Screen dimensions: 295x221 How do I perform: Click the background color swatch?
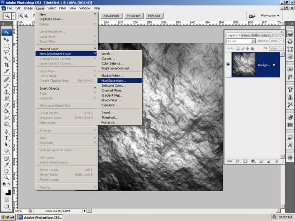click(x=9, y=193)
